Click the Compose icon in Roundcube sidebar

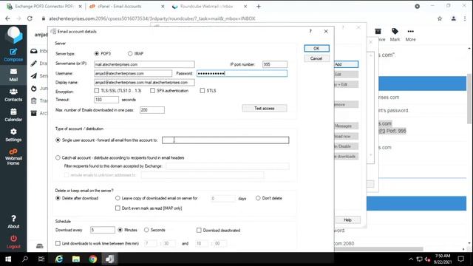tap(13, 55)
